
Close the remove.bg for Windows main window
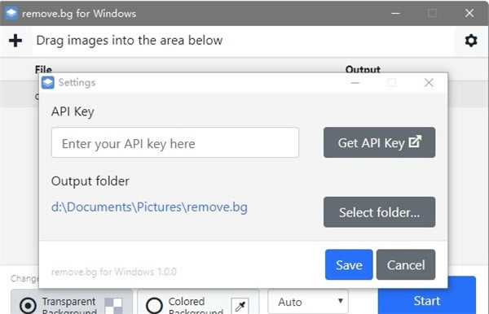[x=469, y=13]
